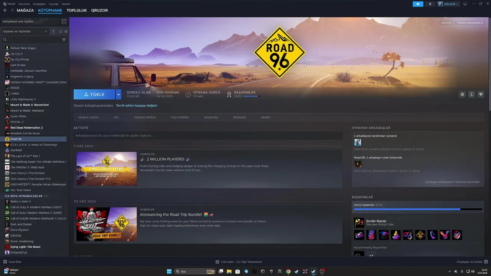Click the activity comment input field

(208, 136)
